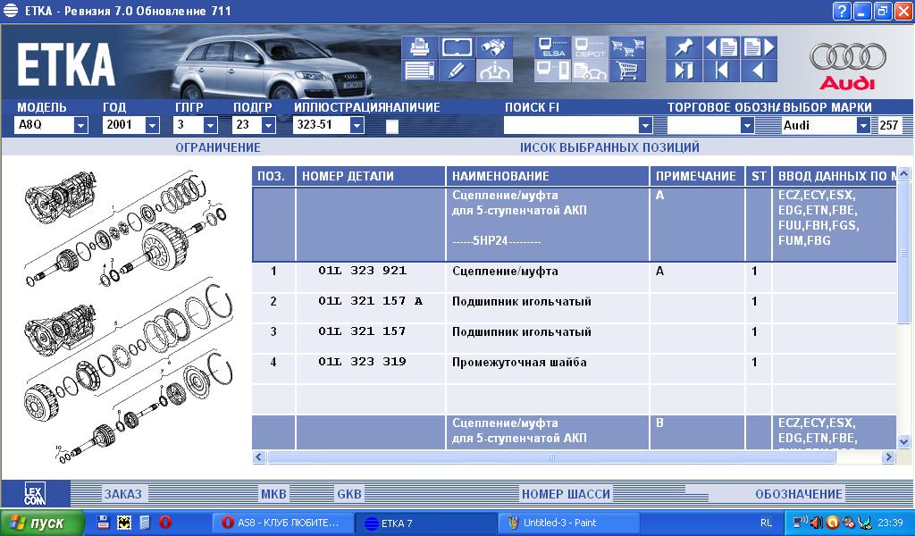915x536 pixels.
Task: Expand the ВЫБОР МАРКИ dropdown showing Audi
Action: 862,126
